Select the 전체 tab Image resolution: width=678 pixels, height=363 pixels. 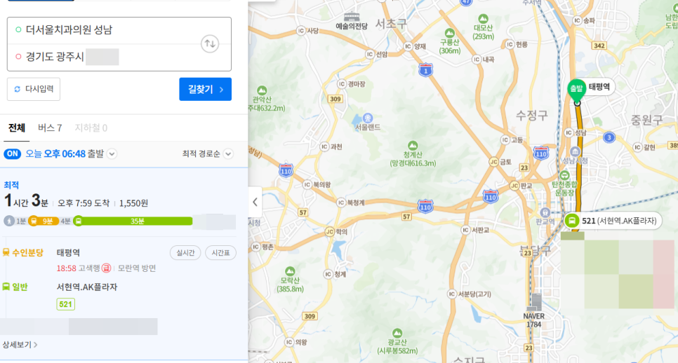tap(17, 128)
